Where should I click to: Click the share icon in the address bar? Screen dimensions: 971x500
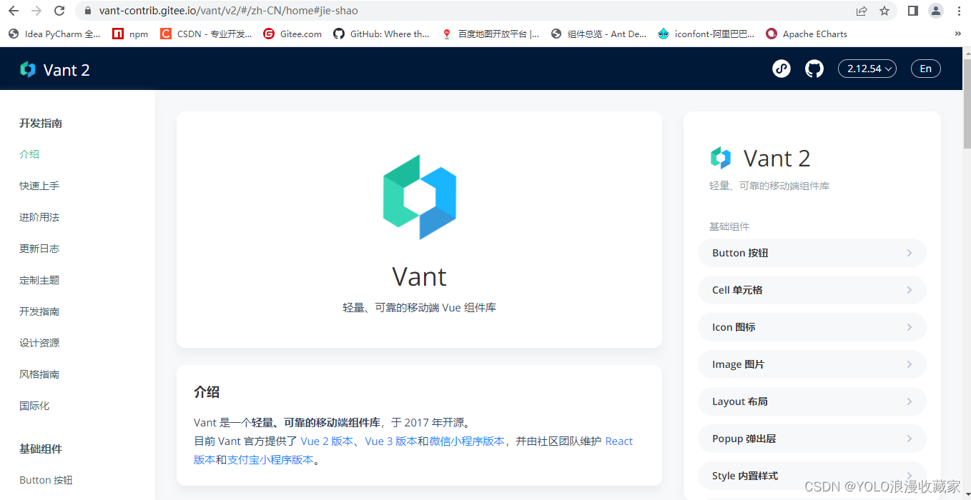pyautogui.click(x=862, y=11)
